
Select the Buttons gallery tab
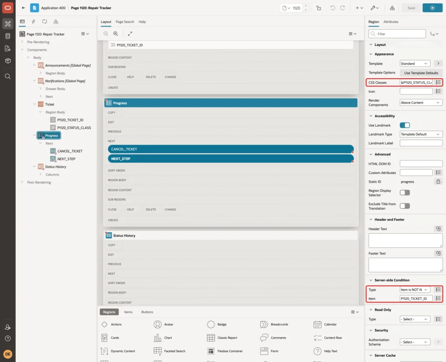[147, 312]
